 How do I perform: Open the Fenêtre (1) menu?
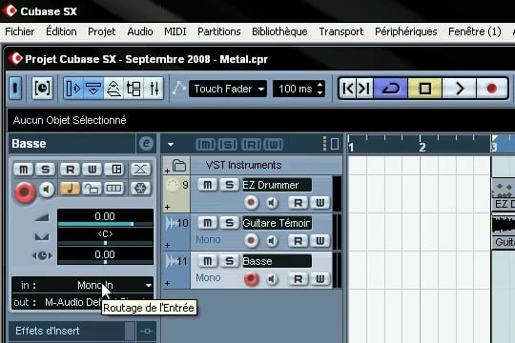pos(475,31)
